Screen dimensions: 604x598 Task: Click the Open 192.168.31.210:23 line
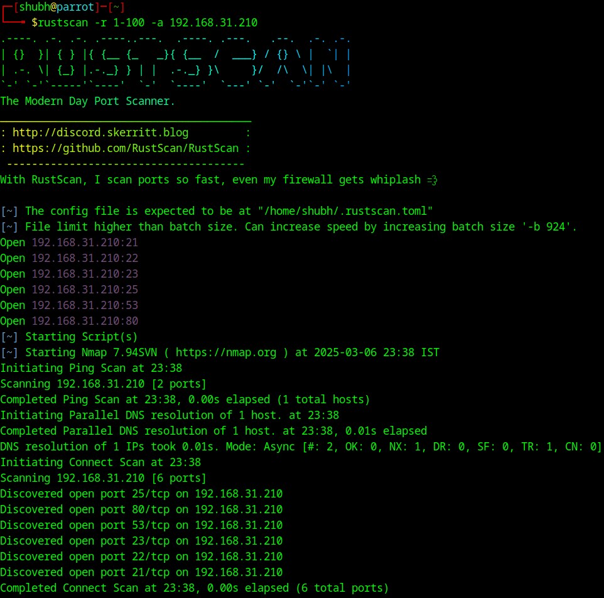point(69,274)
